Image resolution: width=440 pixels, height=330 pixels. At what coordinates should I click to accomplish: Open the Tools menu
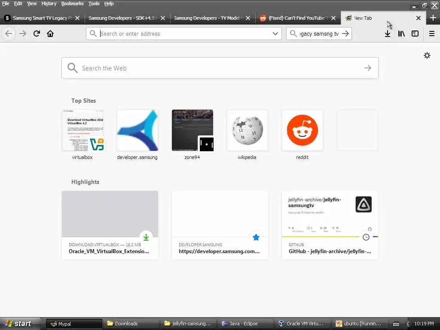[94, 3]
